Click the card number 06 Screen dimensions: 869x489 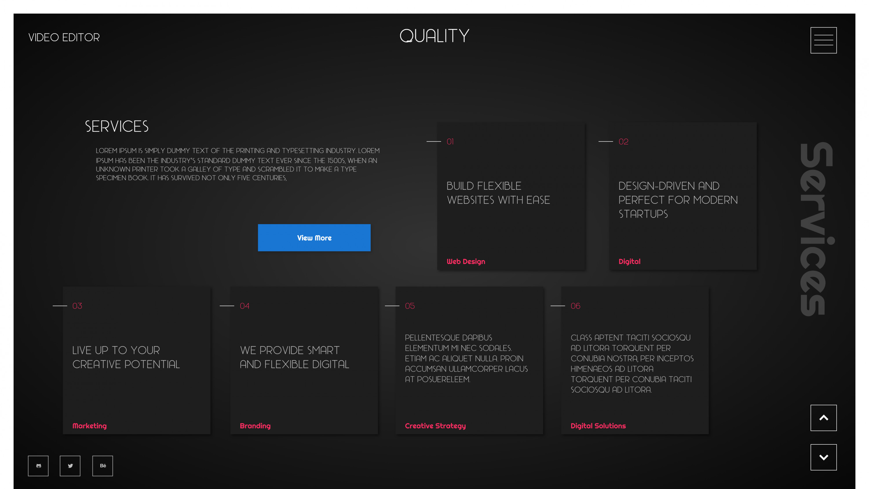576,306
